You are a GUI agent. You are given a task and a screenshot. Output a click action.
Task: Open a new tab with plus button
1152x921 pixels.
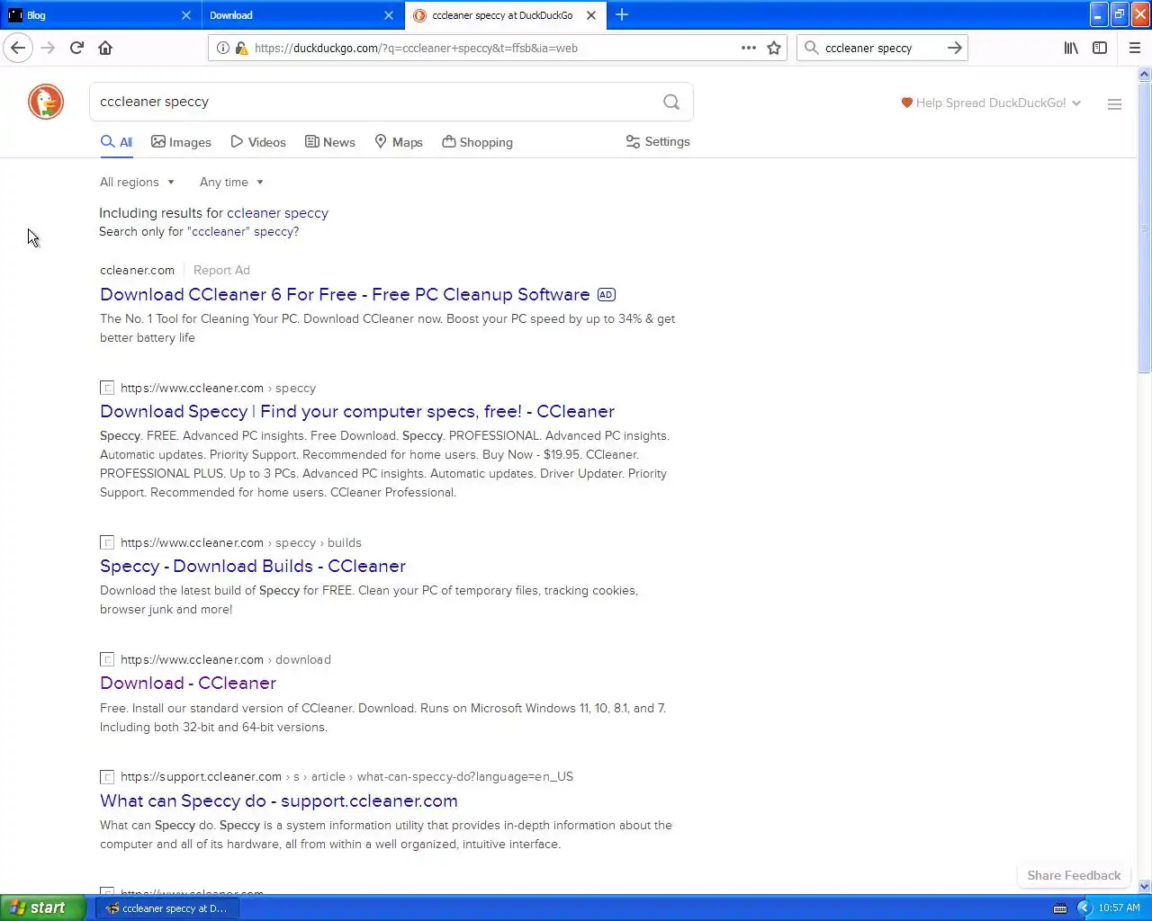pos(622,14)
